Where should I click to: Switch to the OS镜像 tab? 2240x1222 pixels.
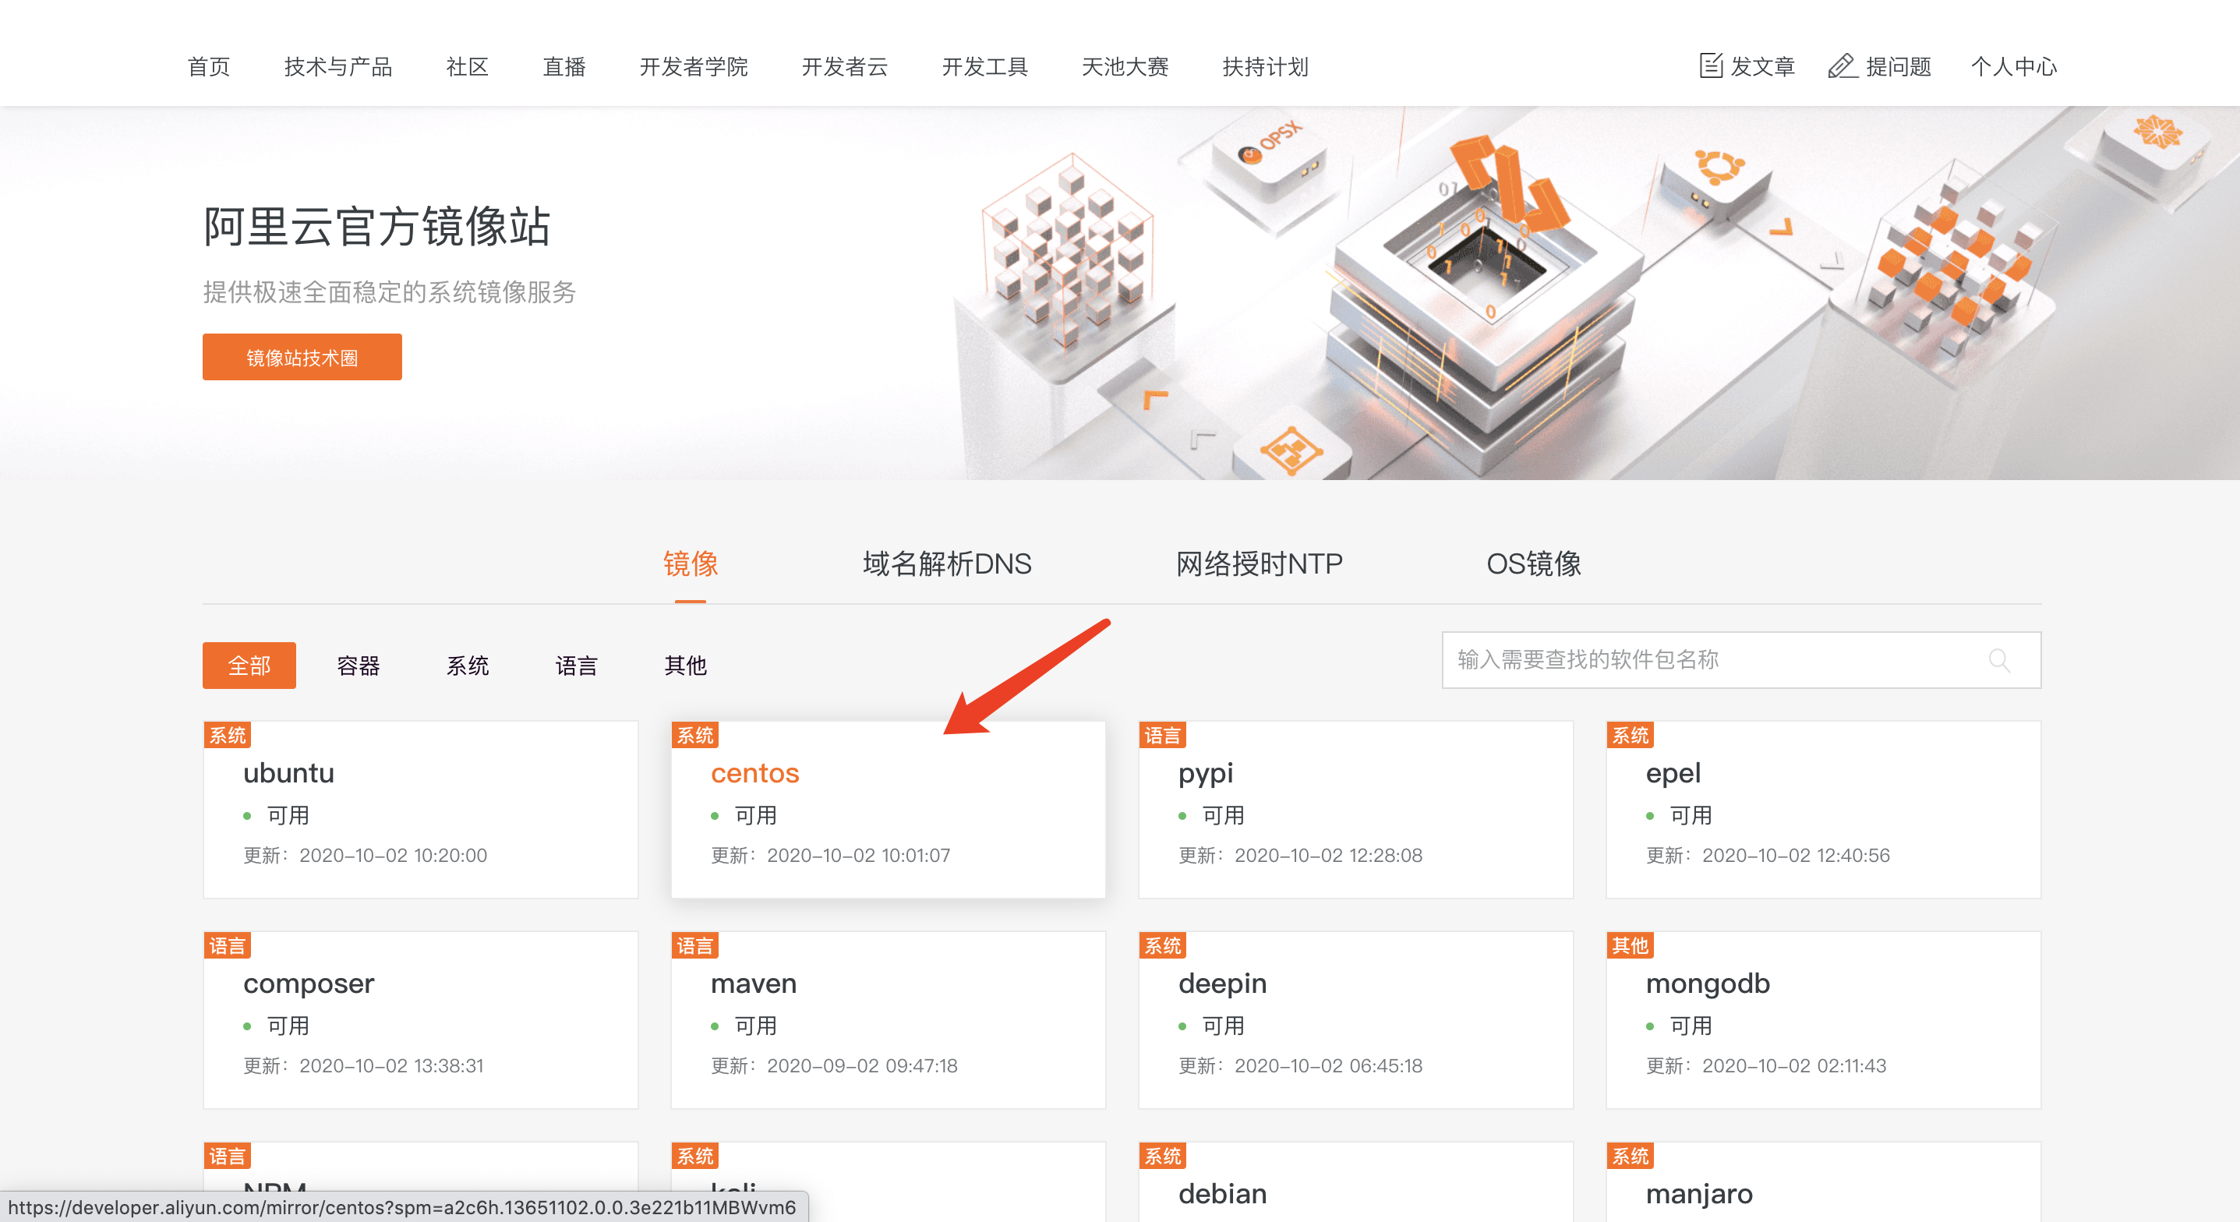[x=1534, y=563]
